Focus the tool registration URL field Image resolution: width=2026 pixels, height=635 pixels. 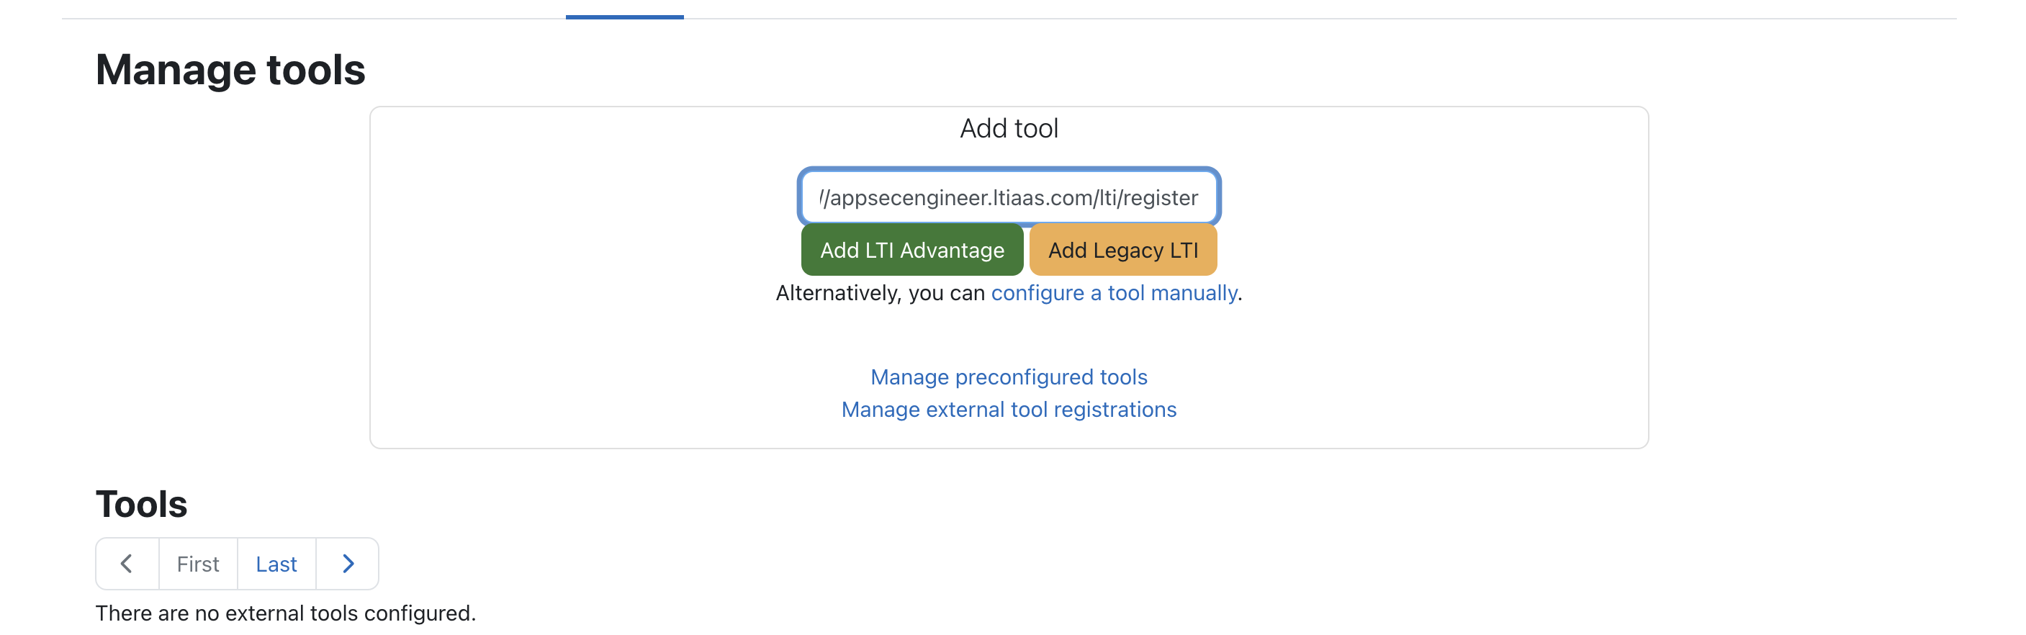coord(1008,197)
